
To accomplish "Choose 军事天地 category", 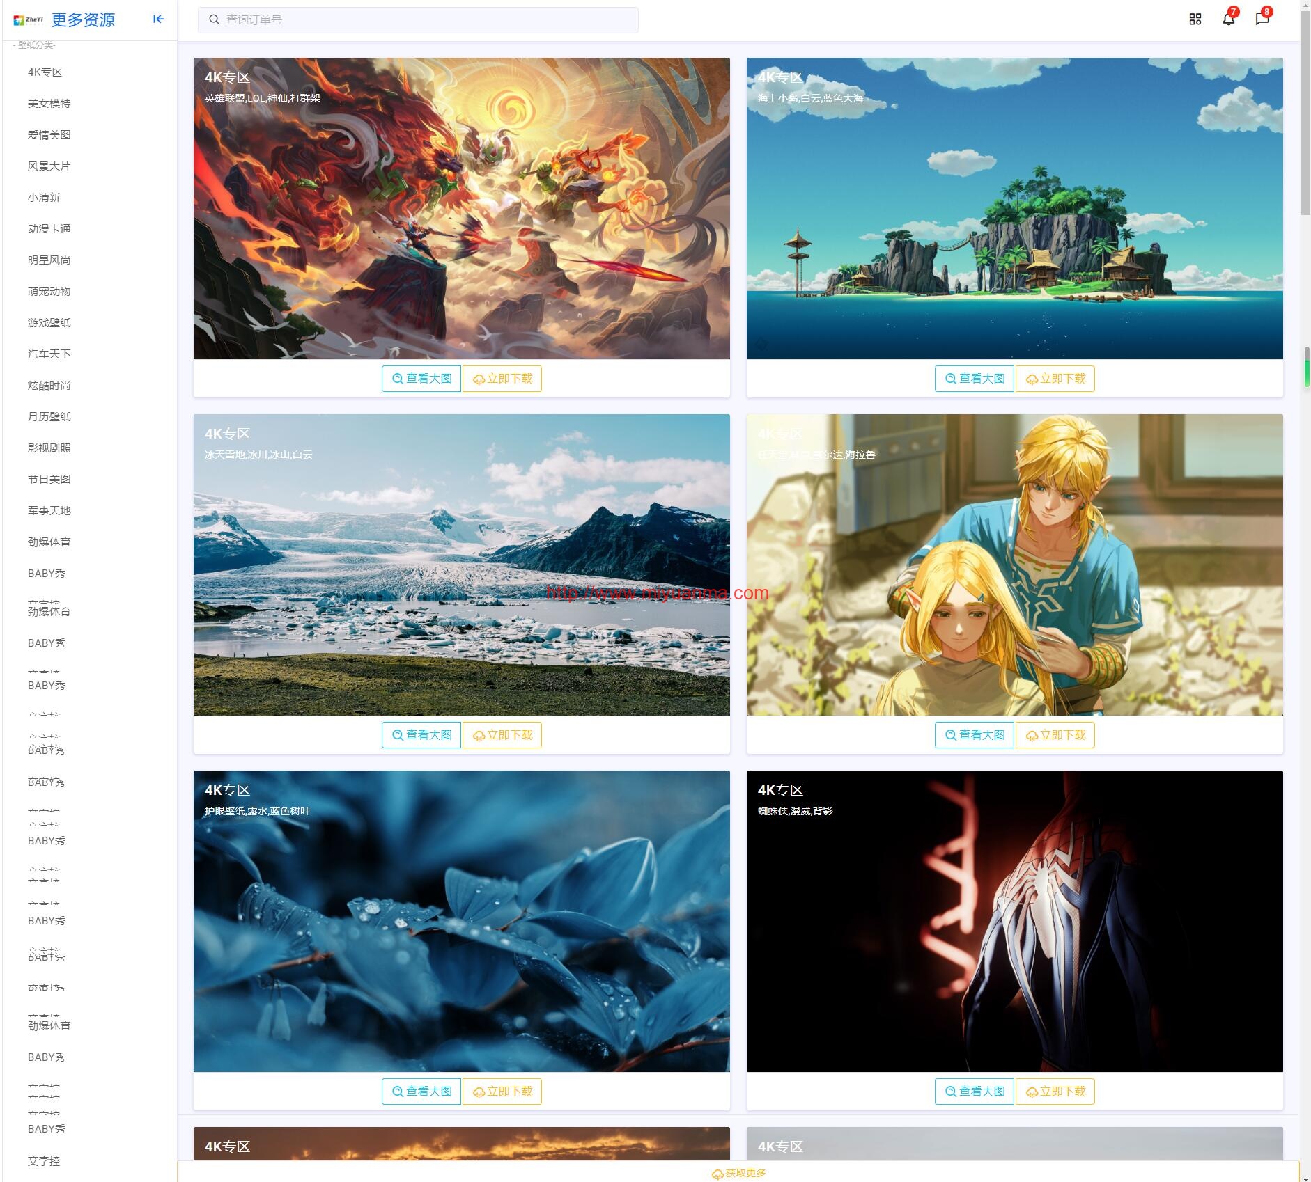I will (x=49, y=511).
